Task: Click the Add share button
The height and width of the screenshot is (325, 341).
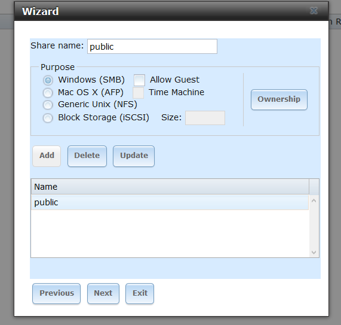Action: (x=47, y=156)
